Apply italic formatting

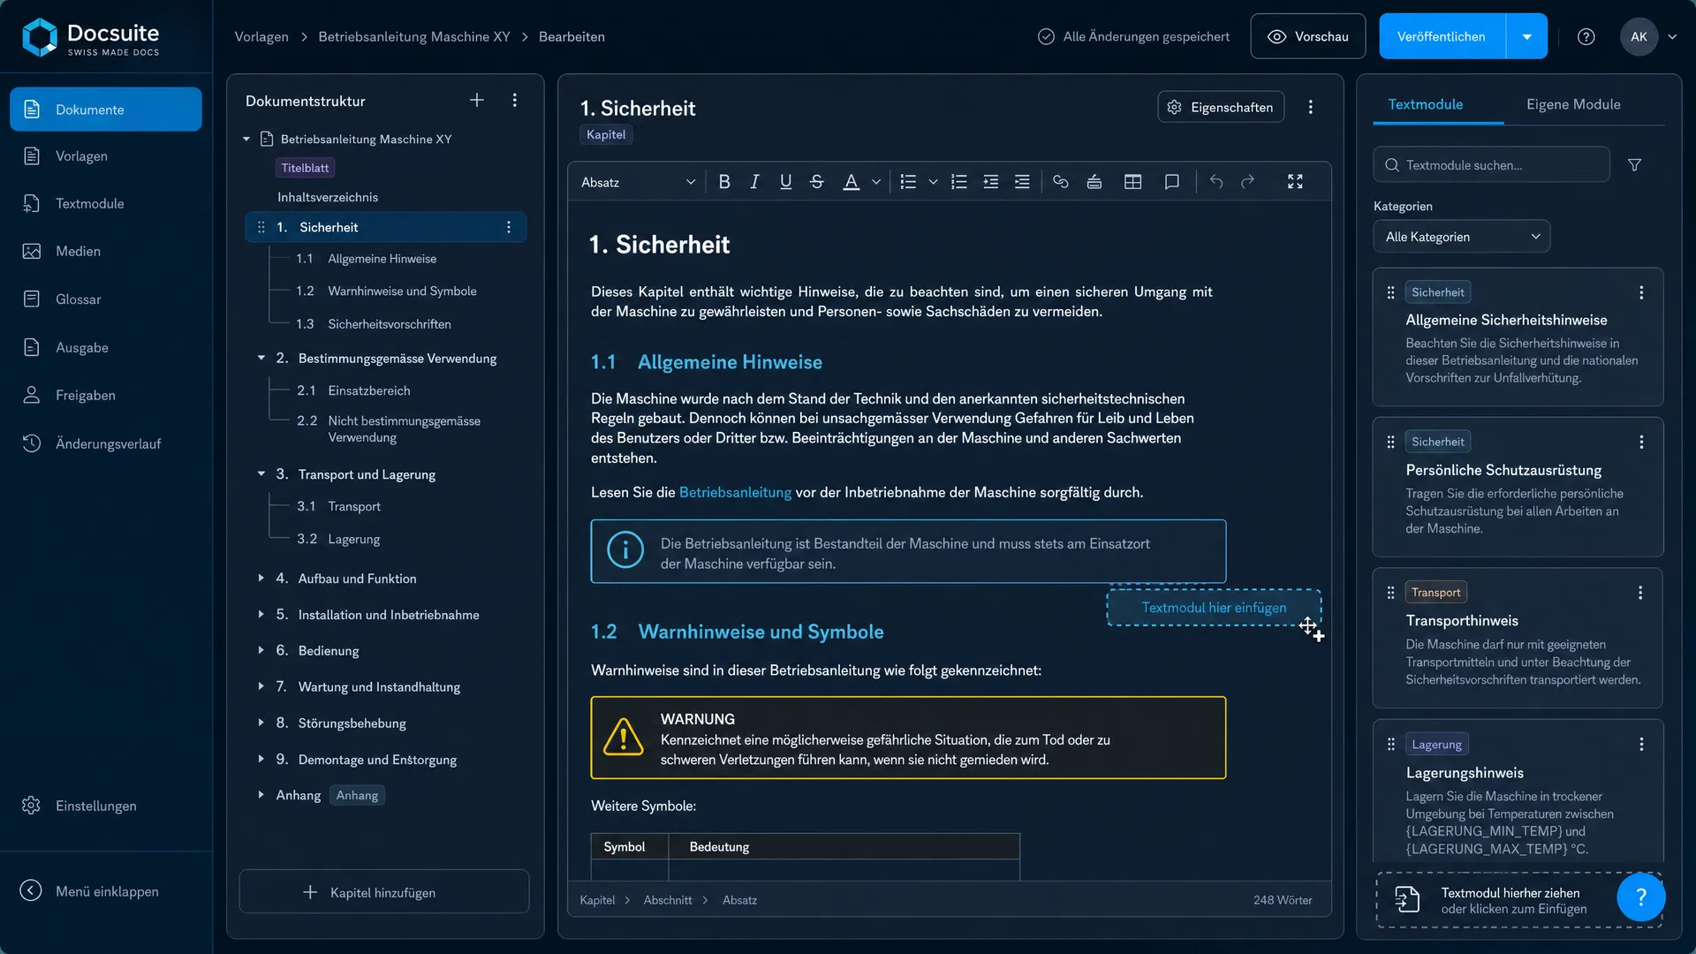(x=754, y=182)
